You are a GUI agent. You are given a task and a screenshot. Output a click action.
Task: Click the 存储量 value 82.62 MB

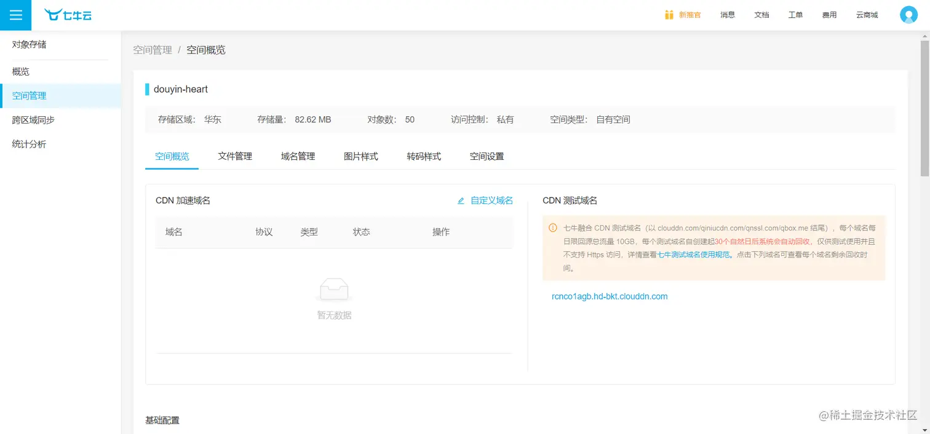tap(313, 120)
